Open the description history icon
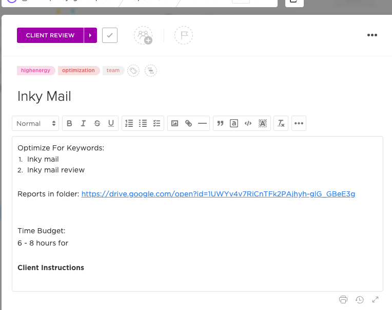 point(360,299)
